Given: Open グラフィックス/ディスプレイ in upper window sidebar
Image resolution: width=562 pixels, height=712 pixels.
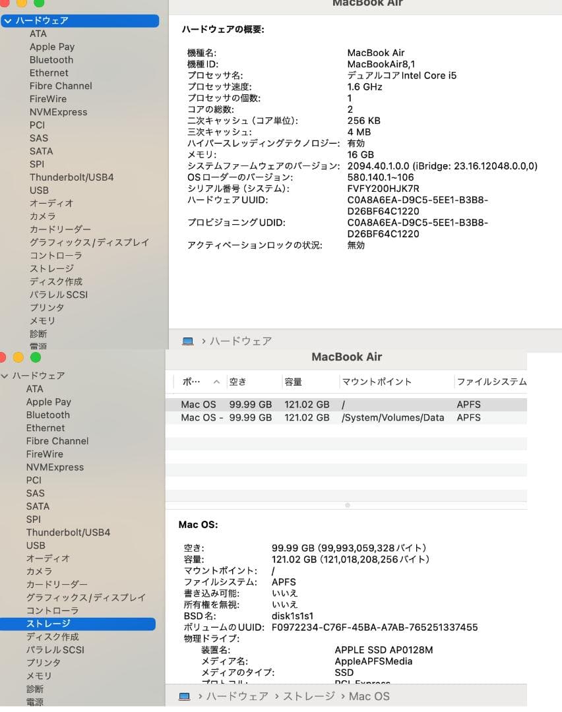Looking at the screenshot, I should [90, 243].
